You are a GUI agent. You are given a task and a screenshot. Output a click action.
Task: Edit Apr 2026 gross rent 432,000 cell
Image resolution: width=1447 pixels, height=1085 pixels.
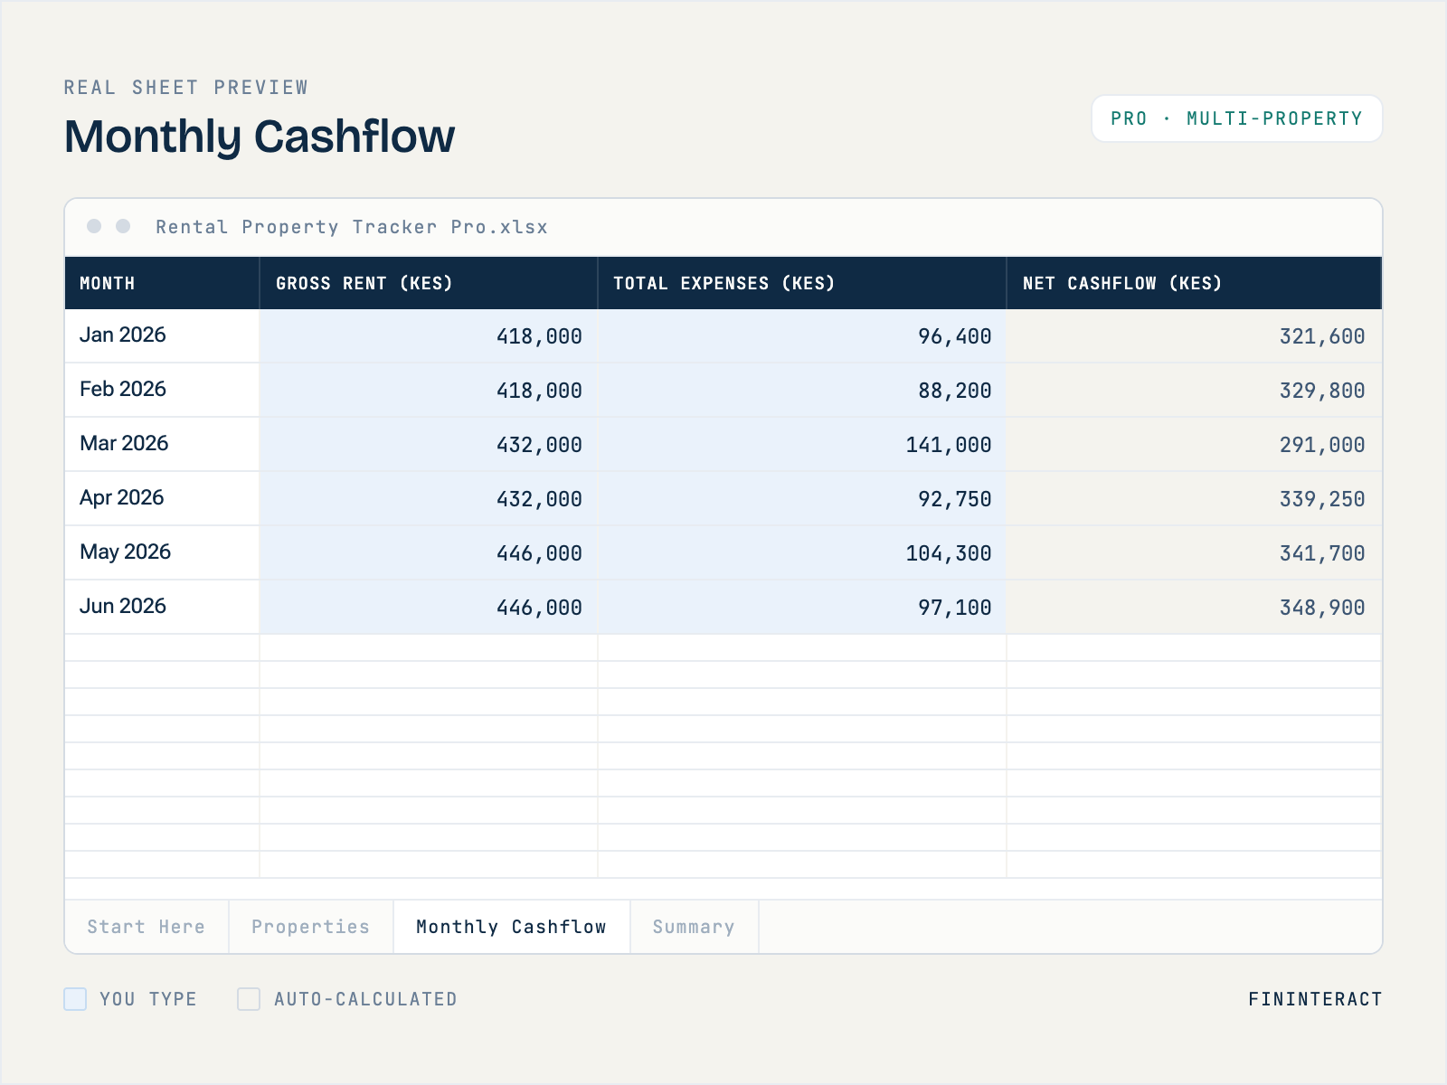[x=429, y=498]
